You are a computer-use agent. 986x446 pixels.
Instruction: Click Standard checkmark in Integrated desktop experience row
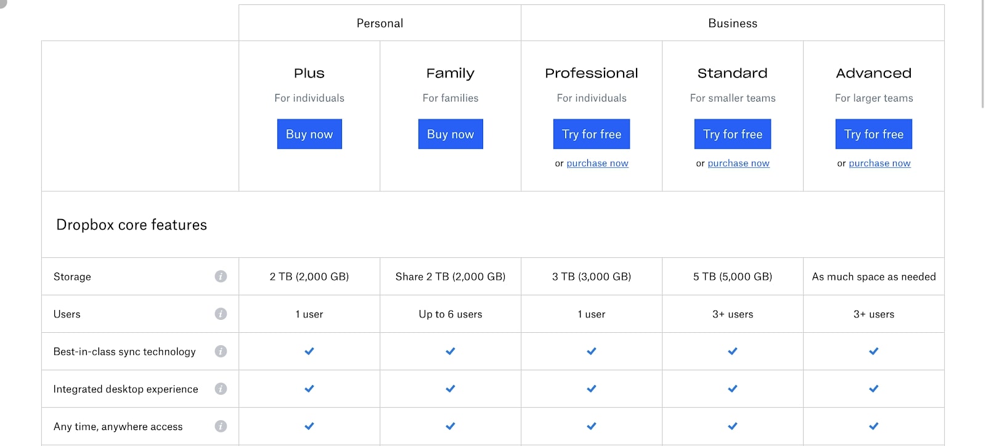pos(733,389)
